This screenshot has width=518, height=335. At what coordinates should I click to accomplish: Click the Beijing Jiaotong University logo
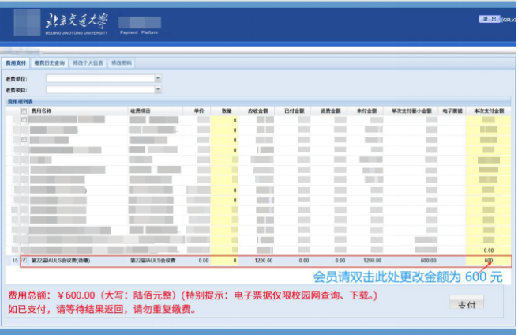point(77,23)
